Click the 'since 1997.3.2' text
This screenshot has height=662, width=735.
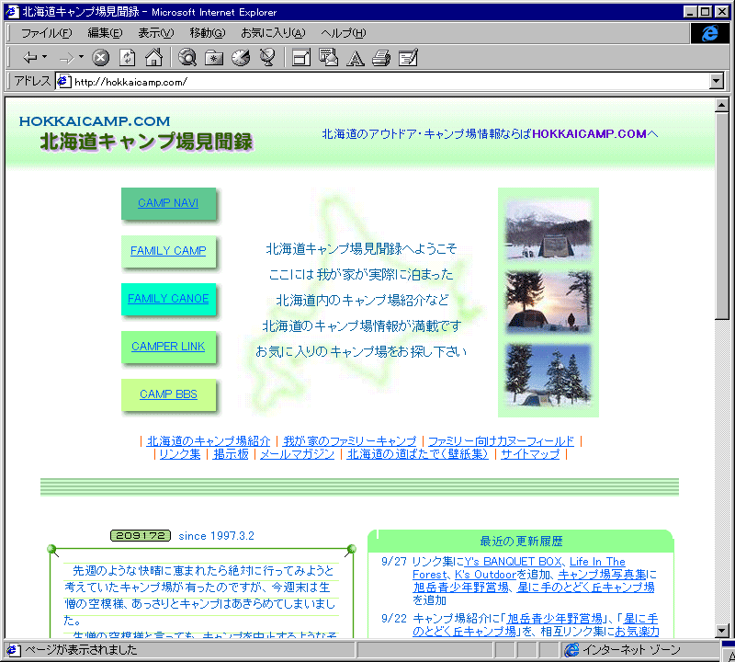[216, 536]
